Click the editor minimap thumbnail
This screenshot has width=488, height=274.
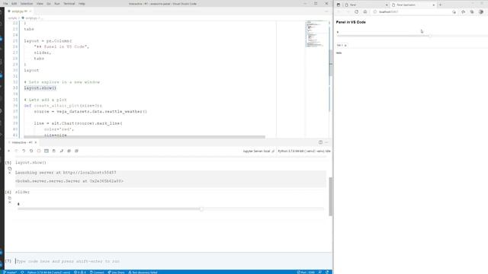pos(316,33)
